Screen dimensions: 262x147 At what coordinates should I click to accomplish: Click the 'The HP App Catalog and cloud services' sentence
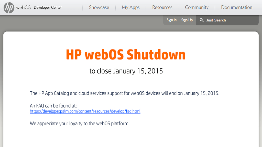(x=125, y=93)
